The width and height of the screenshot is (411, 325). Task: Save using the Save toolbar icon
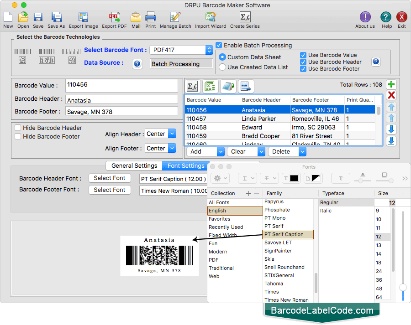point(38,17)
